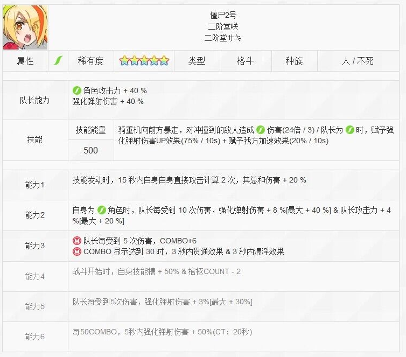Select the 能力4 greyed row label
Screen dimensions: 406x357
click(x=35, y=276)
